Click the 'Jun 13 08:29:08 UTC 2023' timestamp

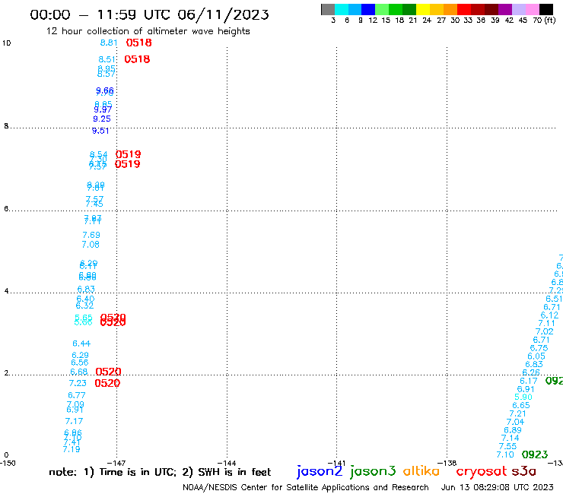pos(497,487)
